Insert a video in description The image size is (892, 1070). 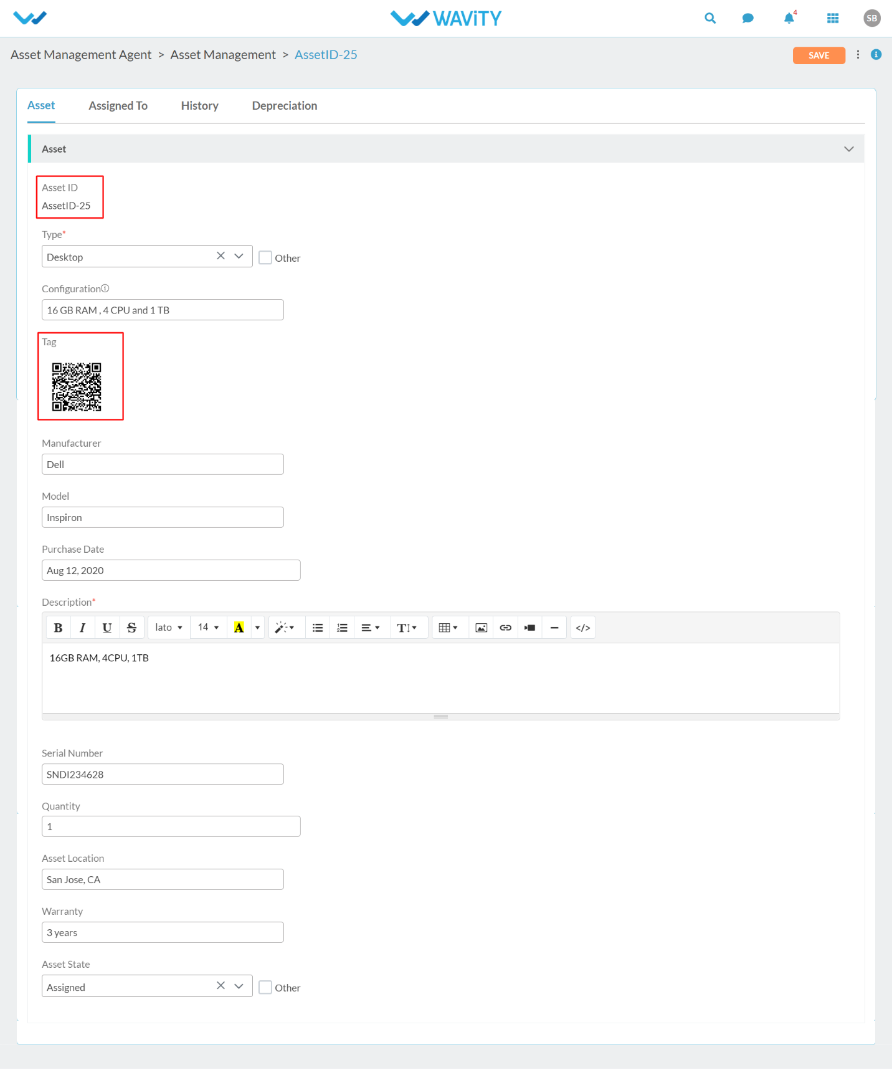pos(530,628)
